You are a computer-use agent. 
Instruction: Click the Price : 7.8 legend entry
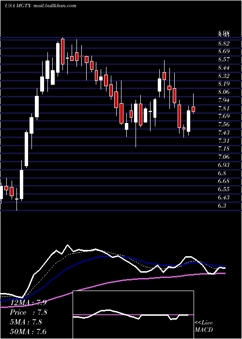coord(29,312)
